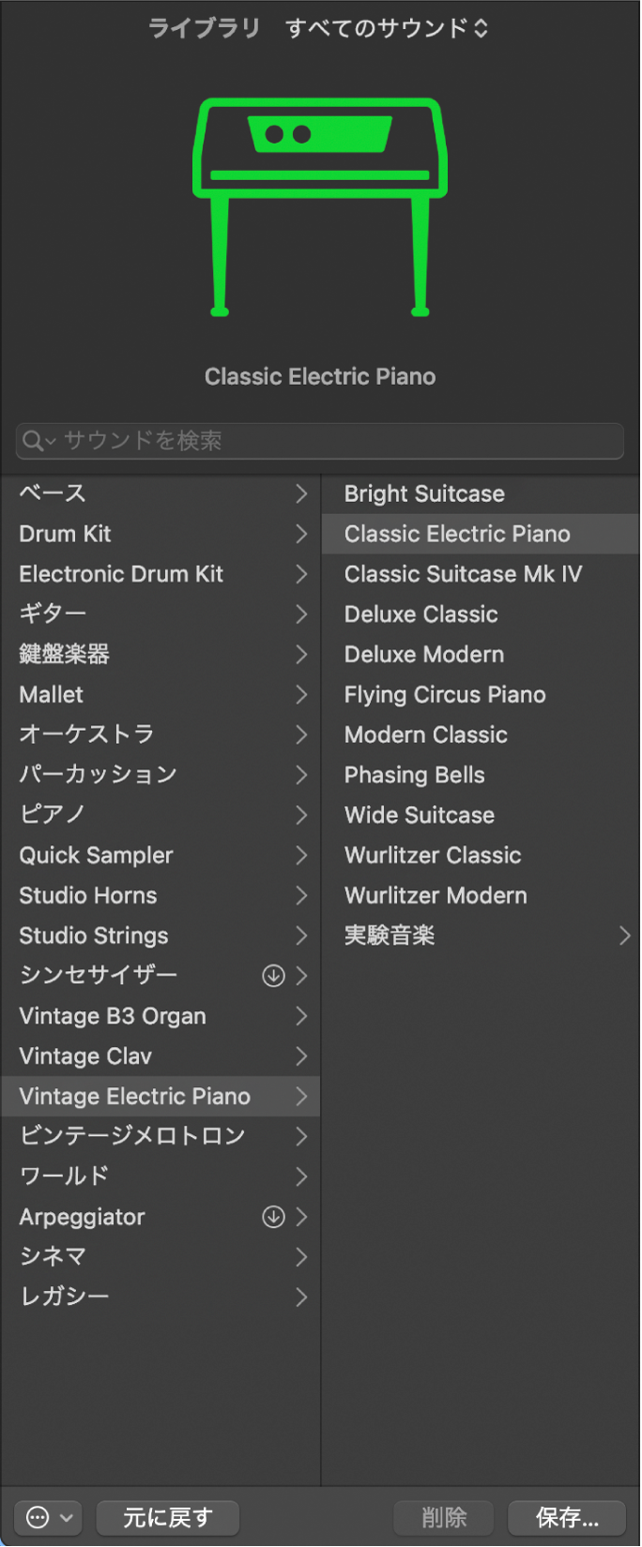Download Arpeggiator content via its download icon
This screenshot has width=642, height=1547.
coord(273,1217)
